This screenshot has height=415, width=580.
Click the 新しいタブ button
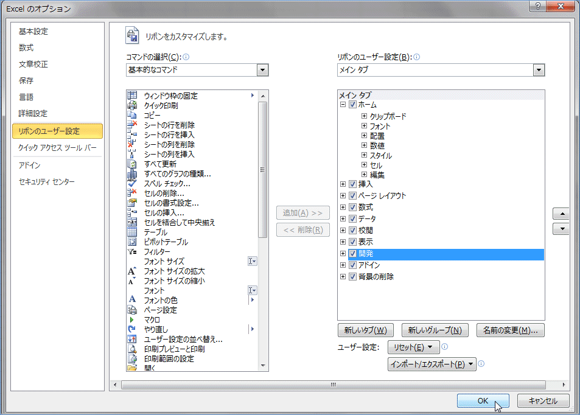click(365, 330)
